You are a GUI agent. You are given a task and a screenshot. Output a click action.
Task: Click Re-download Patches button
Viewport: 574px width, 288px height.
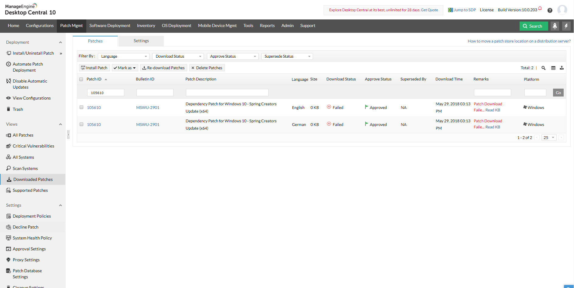(163, 68)
